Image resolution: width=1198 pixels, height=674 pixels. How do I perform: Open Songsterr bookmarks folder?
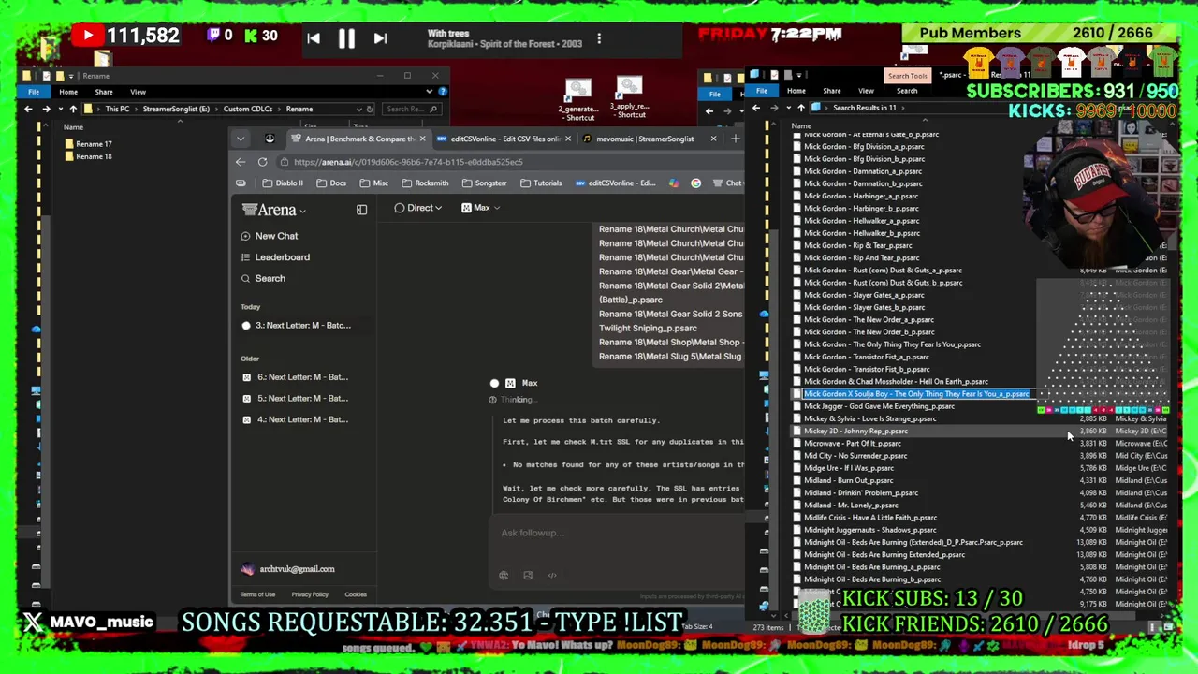point(485,183)
